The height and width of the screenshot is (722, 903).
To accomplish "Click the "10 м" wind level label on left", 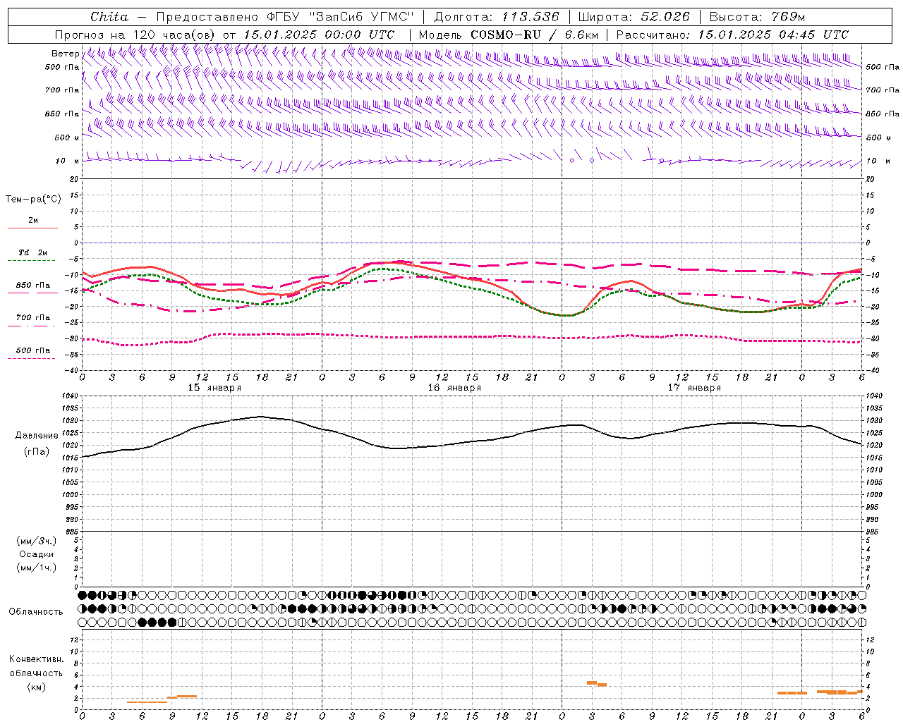I will point(67,161).
